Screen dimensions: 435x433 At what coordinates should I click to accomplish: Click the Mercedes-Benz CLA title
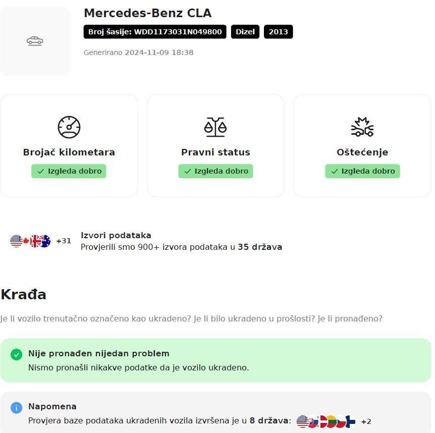(147, 13)
